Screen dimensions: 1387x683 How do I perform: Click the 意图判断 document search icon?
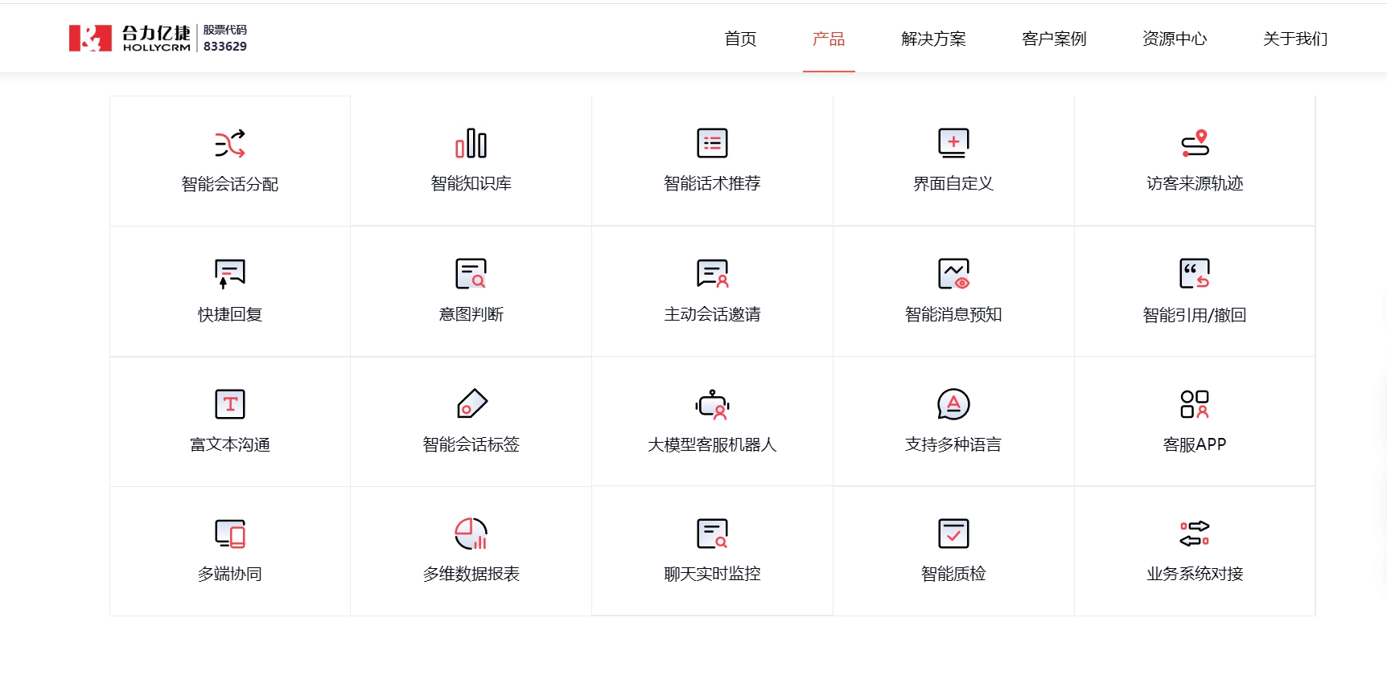pyautogui.click(x=471, y=274)
